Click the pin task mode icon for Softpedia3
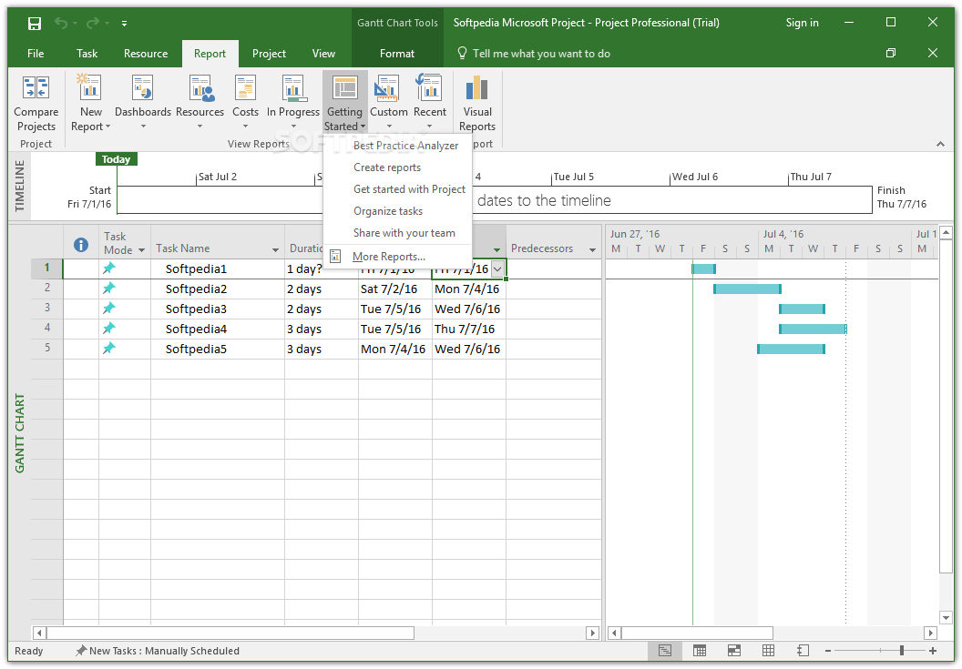This screenshot has height=669, width=962. (x=109, y=309)
